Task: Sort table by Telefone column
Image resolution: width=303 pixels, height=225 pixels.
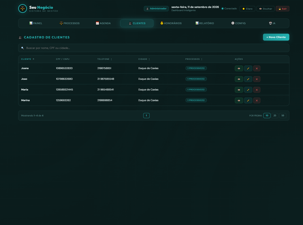Action: pyautogui.click(x=105, y=59)
